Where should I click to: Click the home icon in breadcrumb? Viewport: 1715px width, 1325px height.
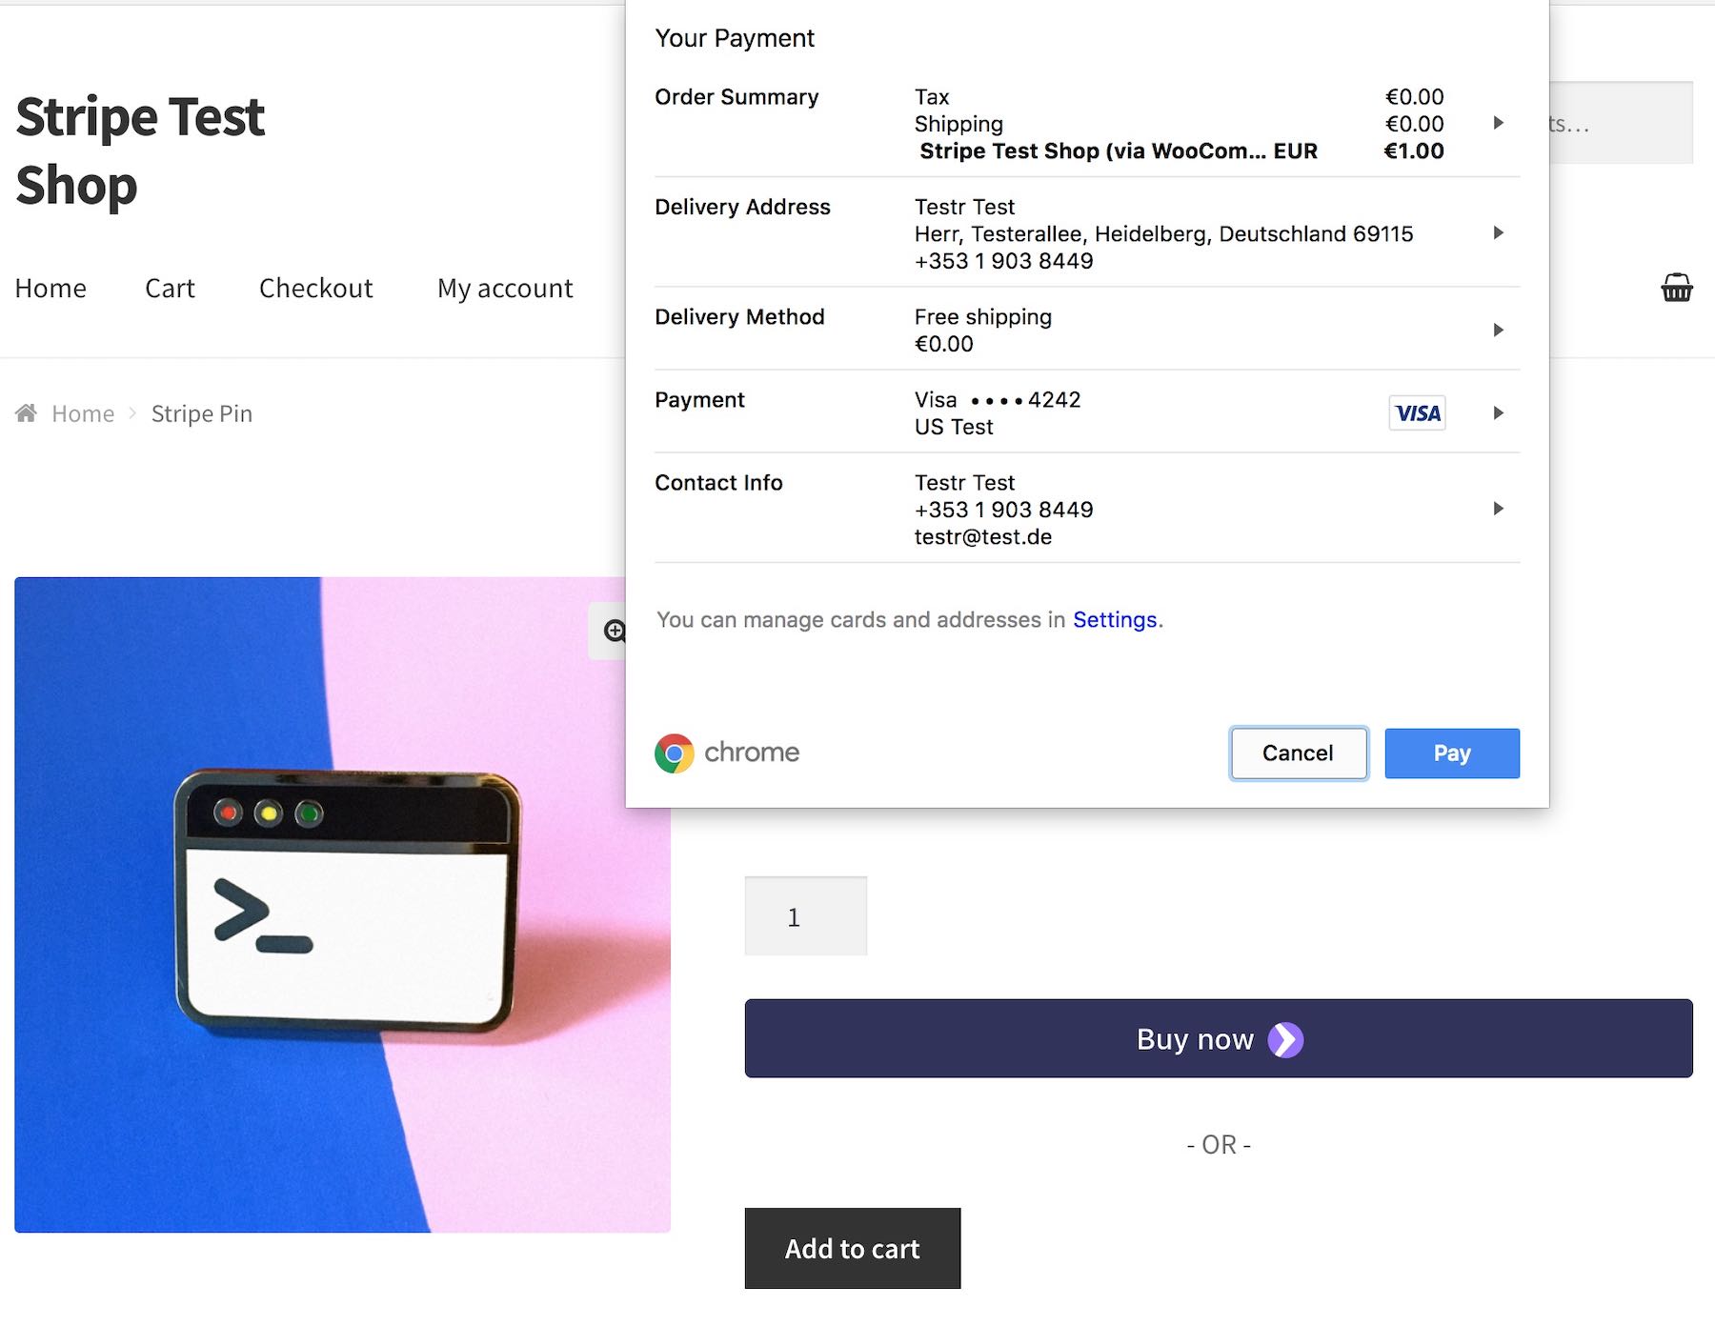[27, 412]
